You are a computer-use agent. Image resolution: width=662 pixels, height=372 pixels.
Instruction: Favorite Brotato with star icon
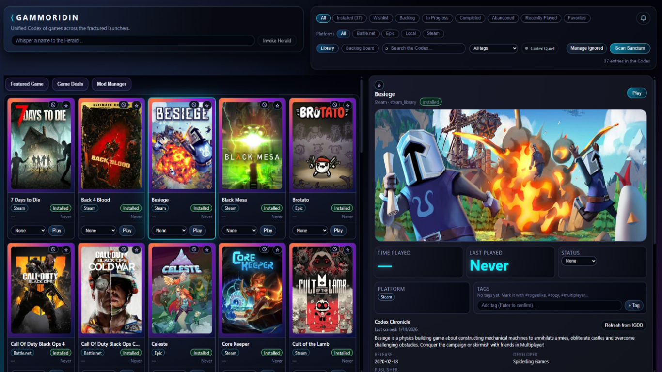coord(347,105)
